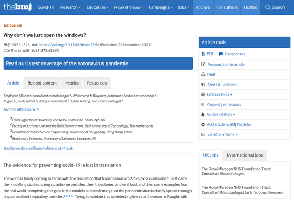Click the PDF document icon

(203, 54)
